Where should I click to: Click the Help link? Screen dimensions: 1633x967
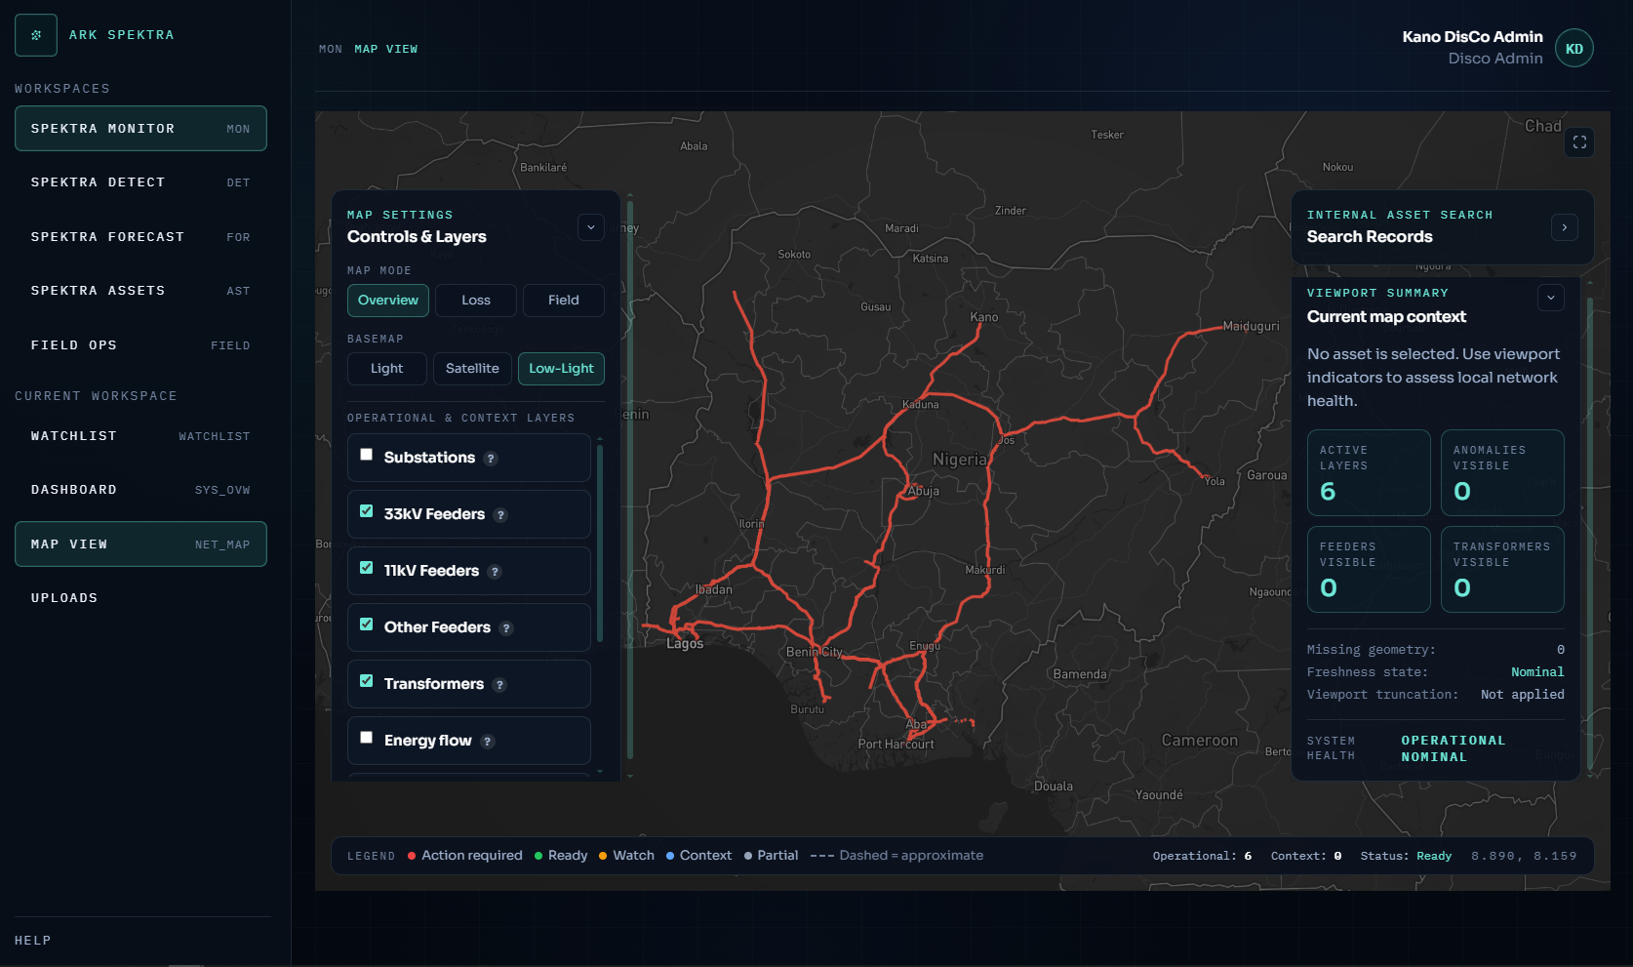coord(33,941)
